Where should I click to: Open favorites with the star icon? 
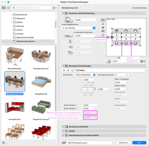pyautogui.click(x=9, y=8)
